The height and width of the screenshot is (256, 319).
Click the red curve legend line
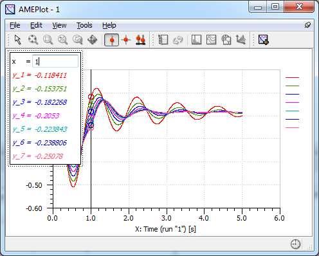point(292,78)
